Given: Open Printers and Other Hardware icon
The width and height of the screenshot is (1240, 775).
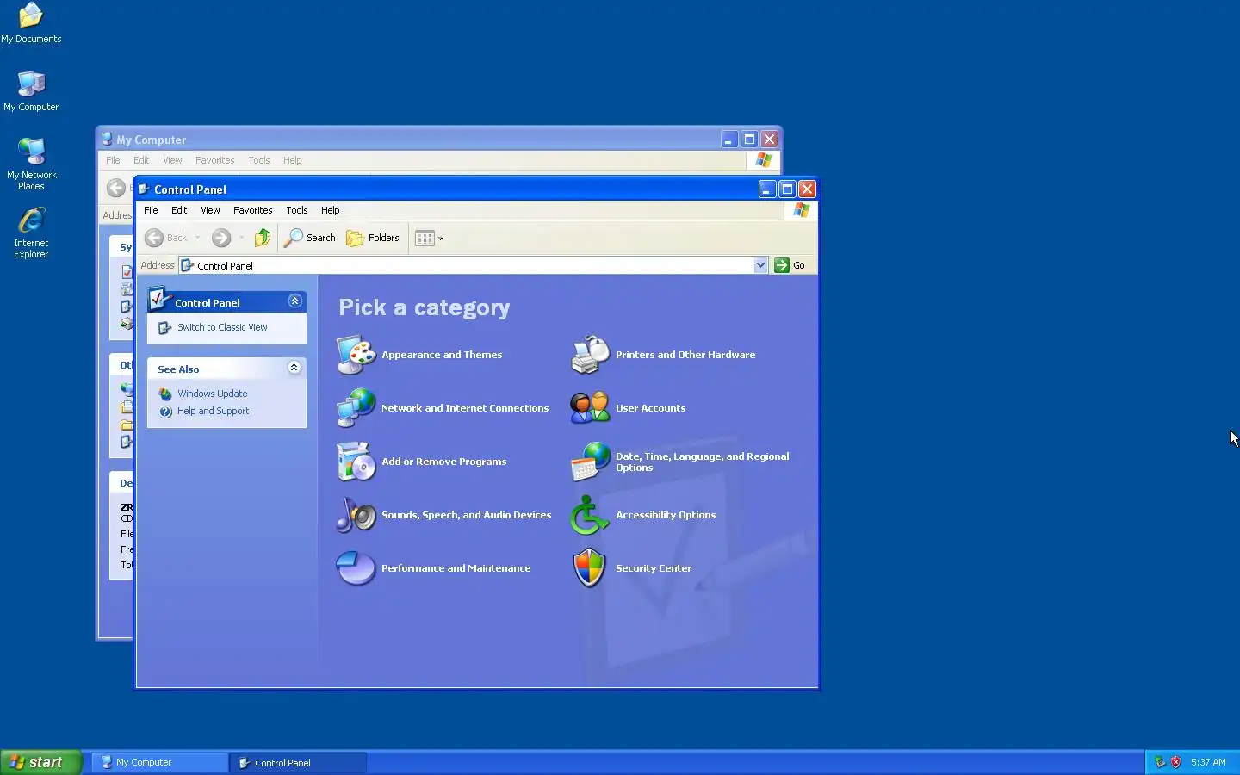Looking at the screenshot, I should click(x=590, y=355).
